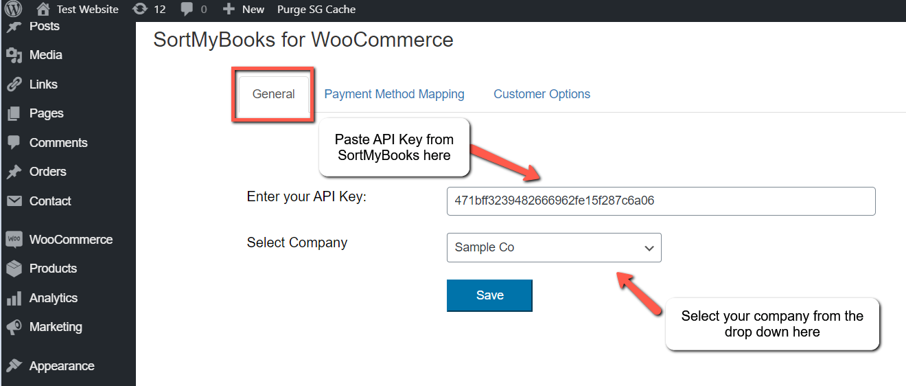Image resolution: width=906 pixels, height=386 pixels.
Task: Open the Select Company dropdown
Action: 553,247
